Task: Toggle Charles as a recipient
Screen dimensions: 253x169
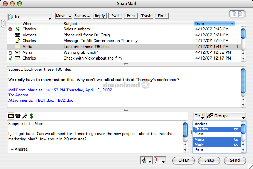Action: (217, 129)
